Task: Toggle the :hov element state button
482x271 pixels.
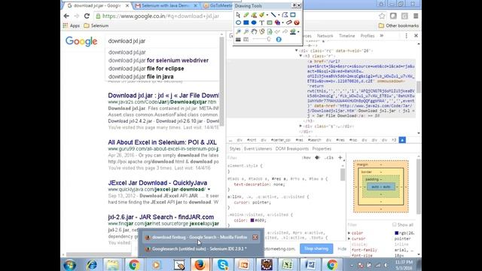Action: (x=307, y=157)
